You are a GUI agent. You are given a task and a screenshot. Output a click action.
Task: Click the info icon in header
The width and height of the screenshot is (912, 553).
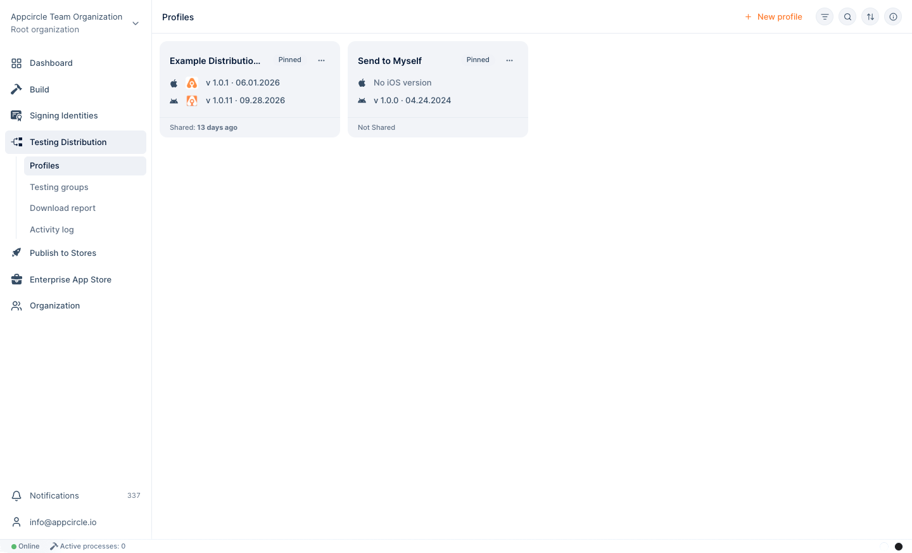(x=893, y=17)
